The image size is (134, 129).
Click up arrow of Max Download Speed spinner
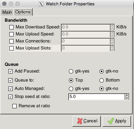point(112,26)
